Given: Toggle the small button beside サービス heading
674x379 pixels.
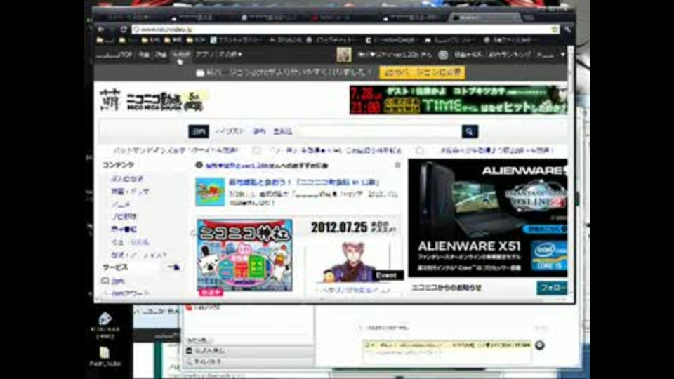Looking at the screenshot, I should click(173, 267).
